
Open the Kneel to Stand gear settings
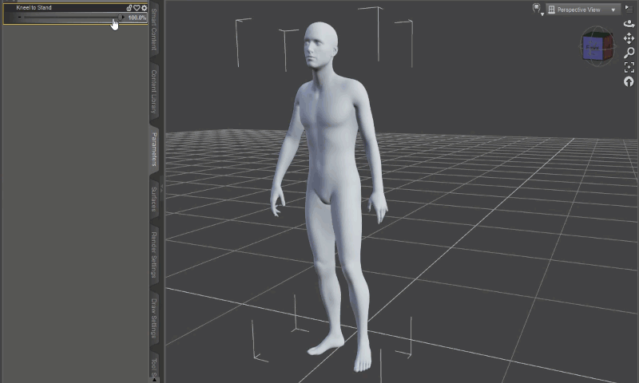pyautogui.click(x=144, y=8)
